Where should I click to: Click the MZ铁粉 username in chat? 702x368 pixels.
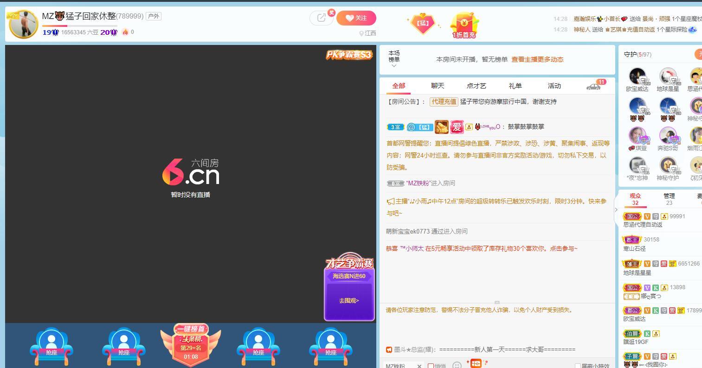[419, 183]
